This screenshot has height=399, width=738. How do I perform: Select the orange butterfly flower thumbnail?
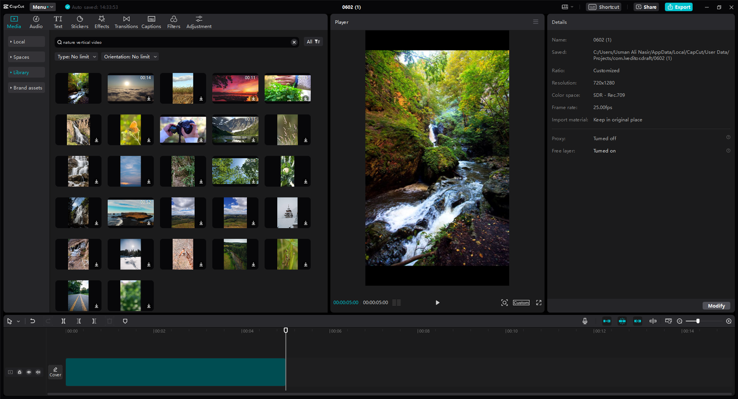coord(131,130)
